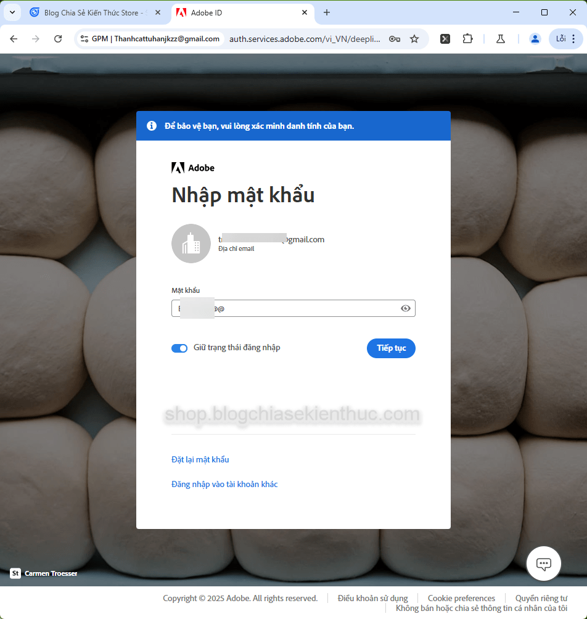This screenshot has height=619, width=587.
Task: Open the Chrome Labs flask icon
Action: (501, 39)
